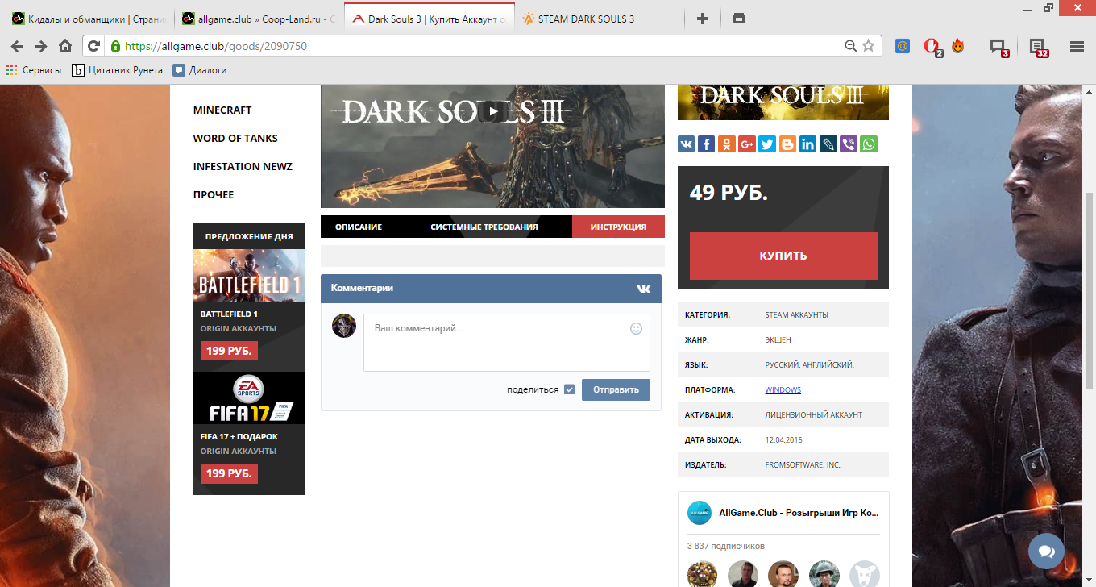Open the AllGame.Club VK group link
The height and width of the screenshot is (587, 1096).
click(799, 513)
